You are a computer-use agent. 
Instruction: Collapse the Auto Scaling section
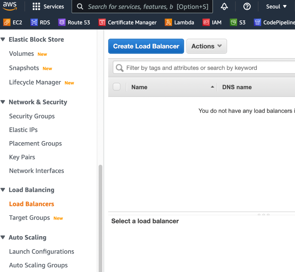[x=3, y=237]
